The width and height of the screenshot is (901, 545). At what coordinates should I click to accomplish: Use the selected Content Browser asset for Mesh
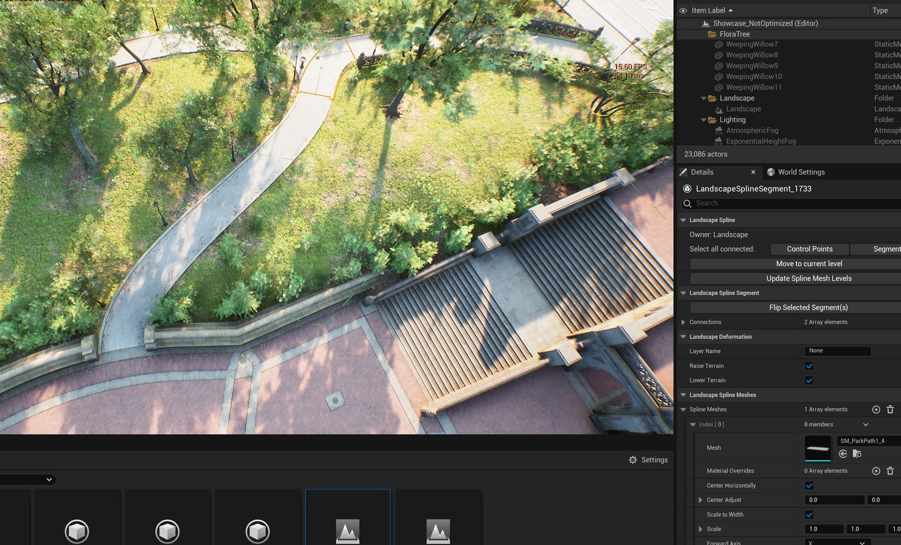click(843, 454)
